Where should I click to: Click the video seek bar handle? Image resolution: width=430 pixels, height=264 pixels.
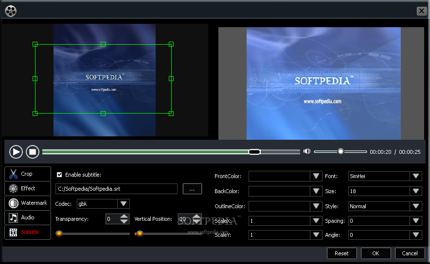coord(254,152)
